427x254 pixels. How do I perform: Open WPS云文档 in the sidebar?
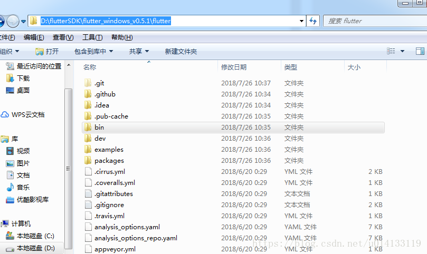23,114
